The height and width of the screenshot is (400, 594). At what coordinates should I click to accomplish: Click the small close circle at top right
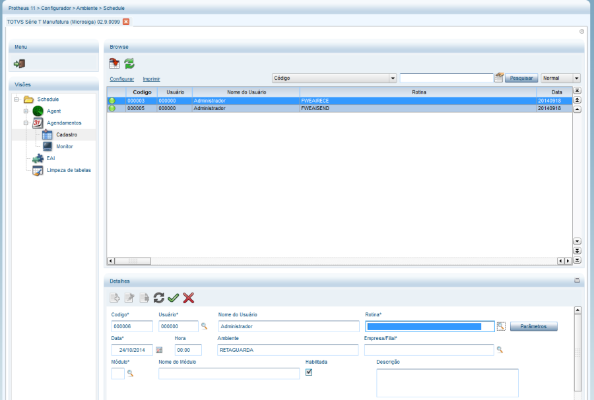click(581, 32)
